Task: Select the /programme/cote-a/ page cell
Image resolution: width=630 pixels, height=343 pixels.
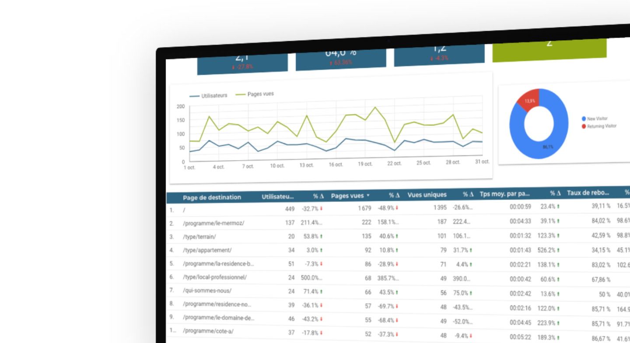Action: tap(208, 331)
